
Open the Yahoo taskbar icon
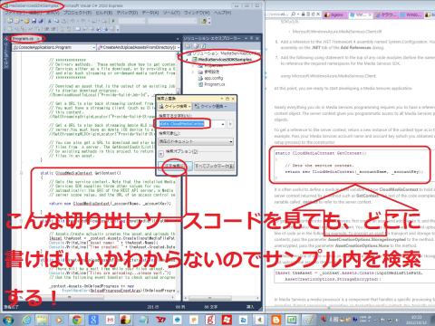tap(161, 320)
